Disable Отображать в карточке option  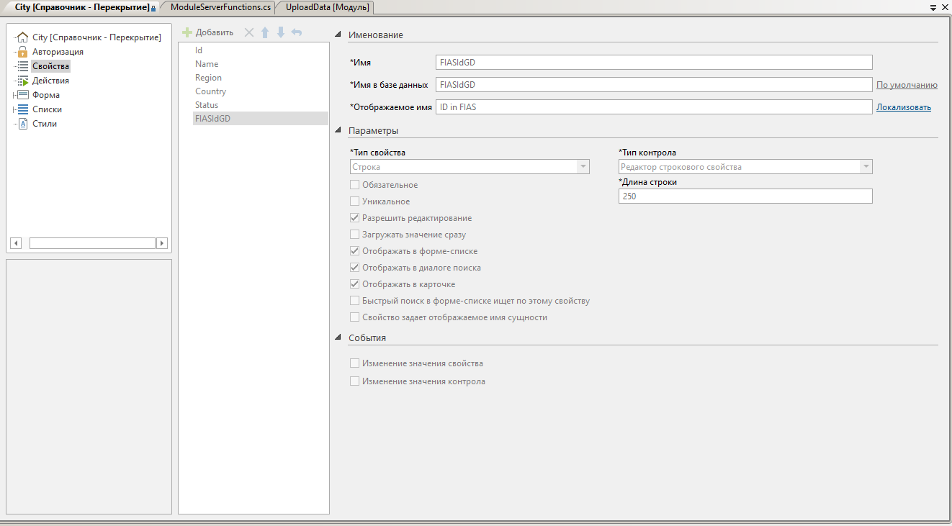(354, 284)
